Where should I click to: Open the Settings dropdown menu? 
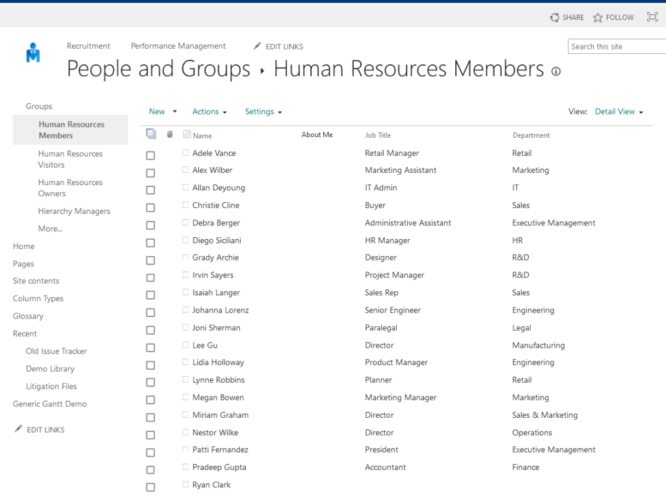pyautogui.click(x=263, y=112)
